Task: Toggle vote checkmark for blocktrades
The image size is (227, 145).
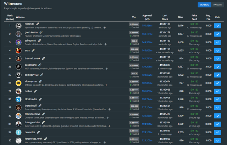Action: click(x=217, y=99)
